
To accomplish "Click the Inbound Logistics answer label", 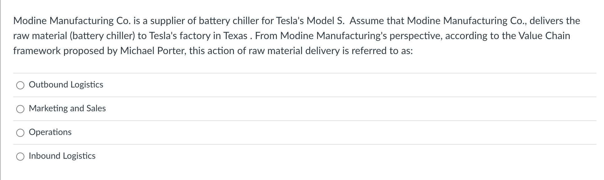I will [62, 156].
